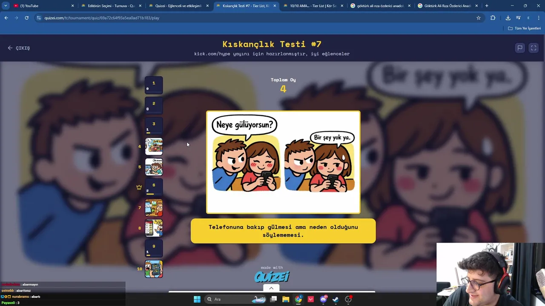Click the flag report icon

click(520, 48)
